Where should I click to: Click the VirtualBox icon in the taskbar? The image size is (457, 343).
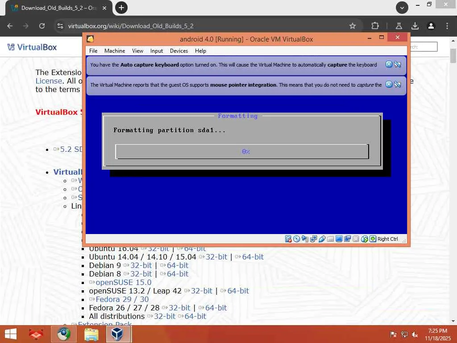coord(117,334)
